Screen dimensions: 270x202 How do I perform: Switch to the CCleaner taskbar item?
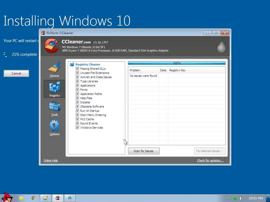(58, 198)
